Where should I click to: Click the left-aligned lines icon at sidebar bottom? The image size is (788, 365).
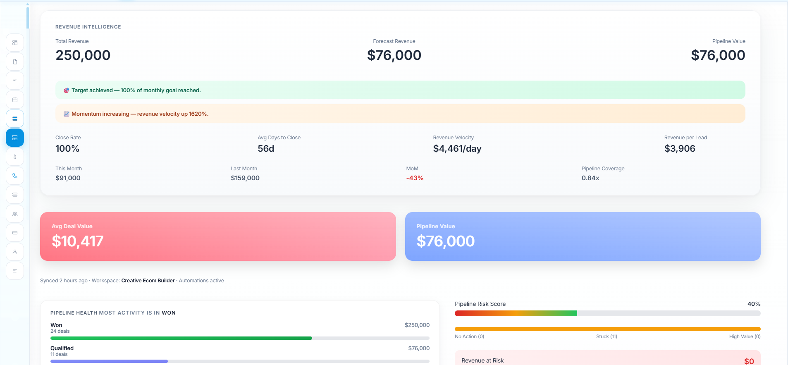(x=15, y=271)
